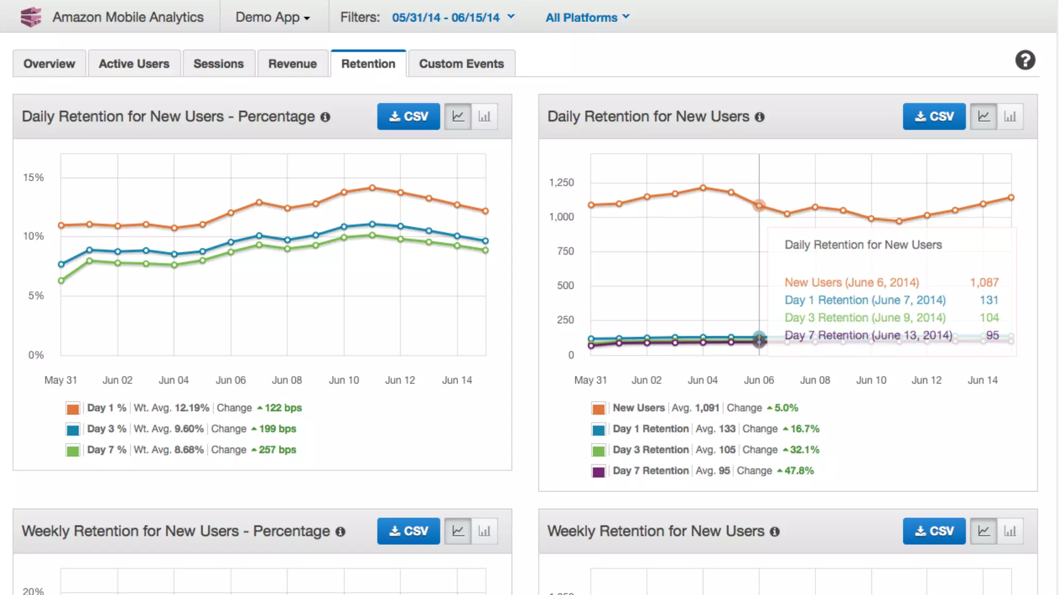Open the help question mark icon
This screenshot has width=1059, height=595.
pos(1024,60)
